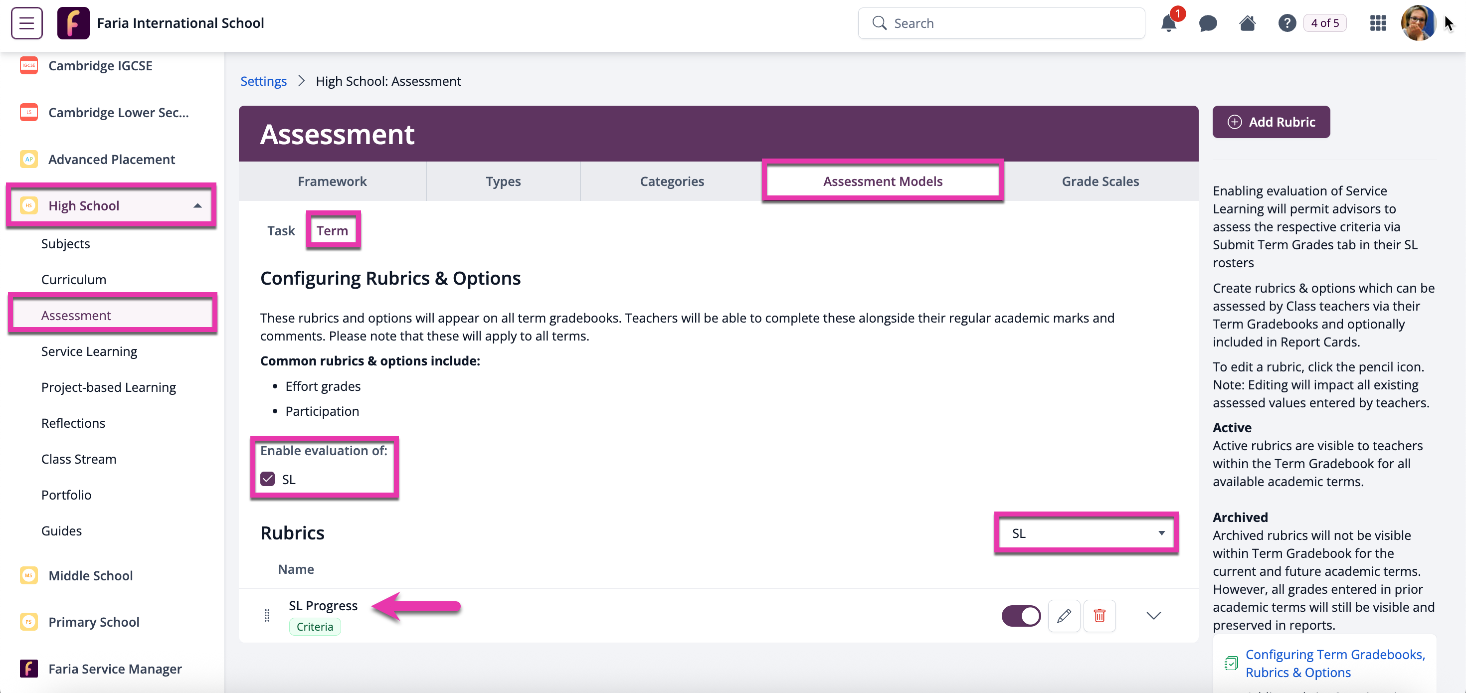Select the Task sub-tab
Screen dimensions: 1466x693
(x=281, y=230)
